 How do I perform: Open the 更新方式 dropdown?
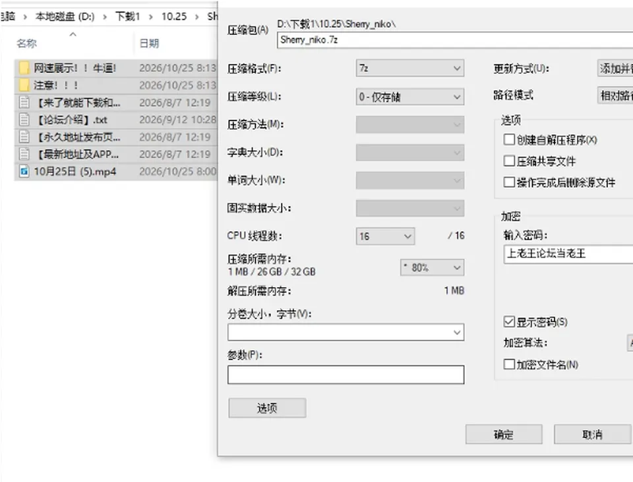click(615, 68)
